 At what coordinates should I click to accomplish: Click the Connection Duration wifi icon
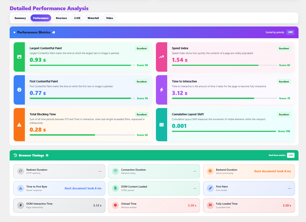(115, 171)
